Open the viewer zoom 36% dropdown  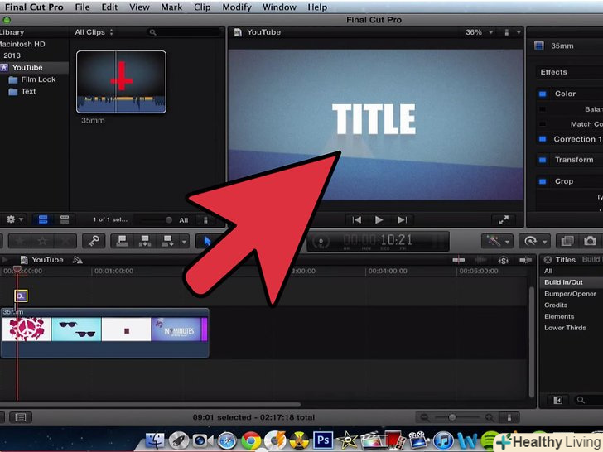pyautogui.click(x=479, y=32)
